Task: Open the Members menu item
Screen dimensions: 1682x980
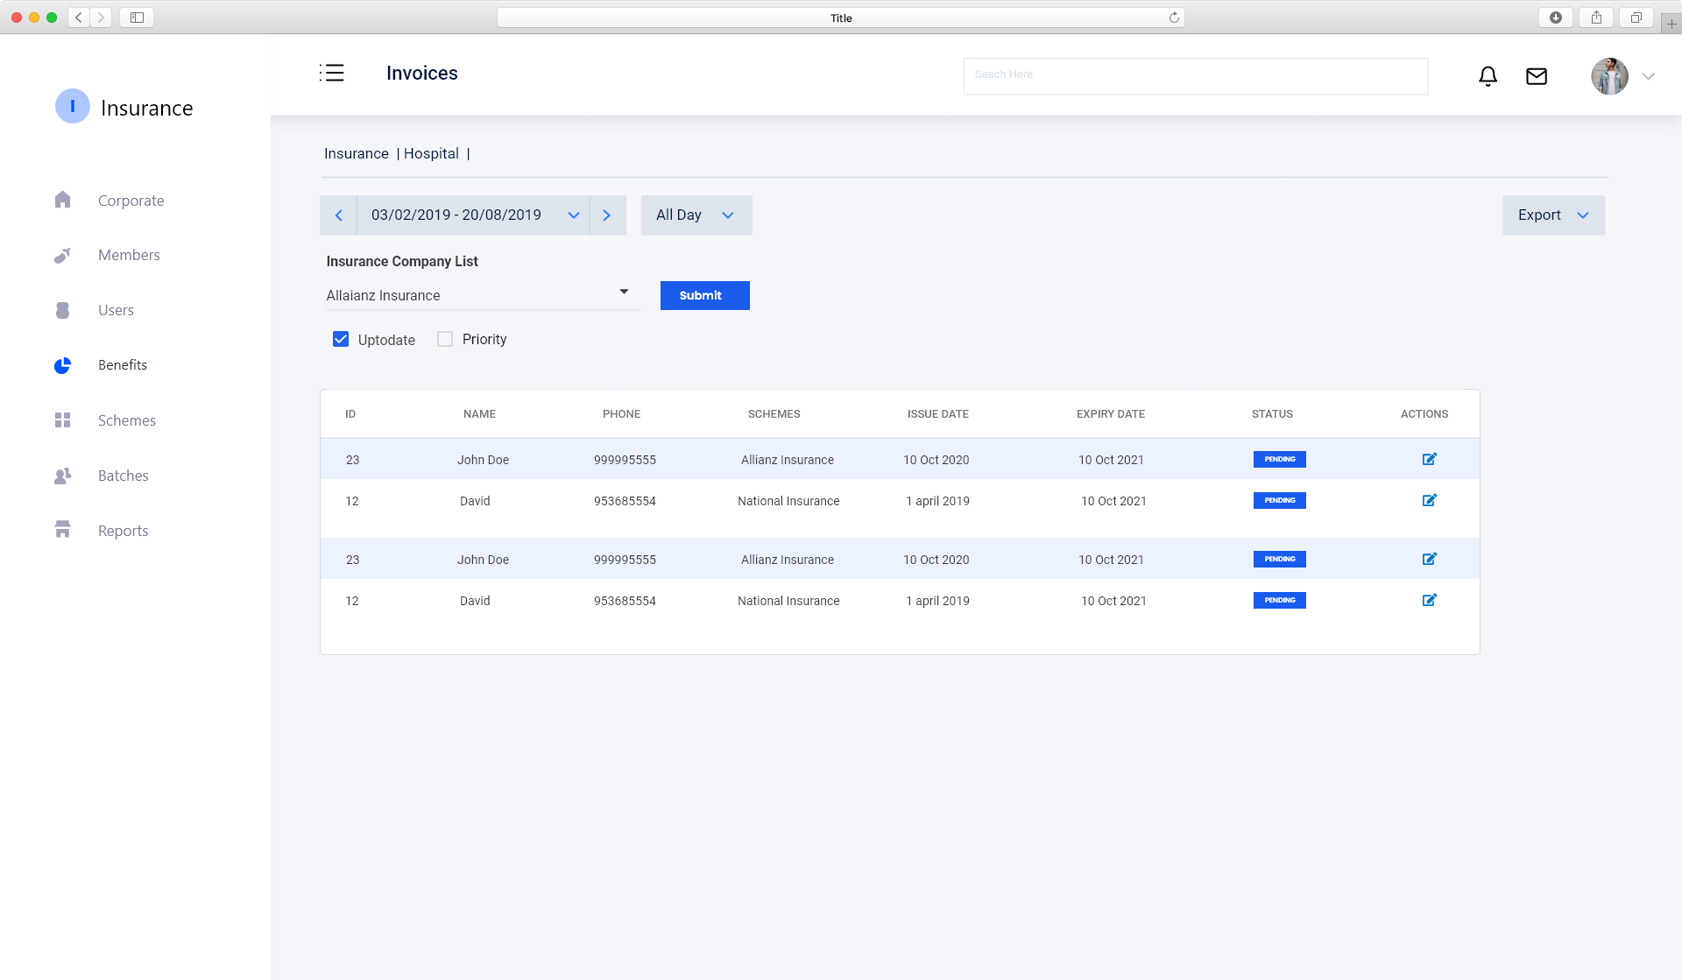Action: click(x=129, y=255)
